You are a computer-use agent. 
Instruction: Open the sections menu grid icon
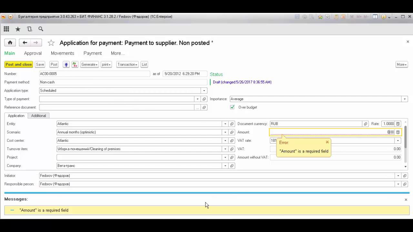(x=6, y=29)
